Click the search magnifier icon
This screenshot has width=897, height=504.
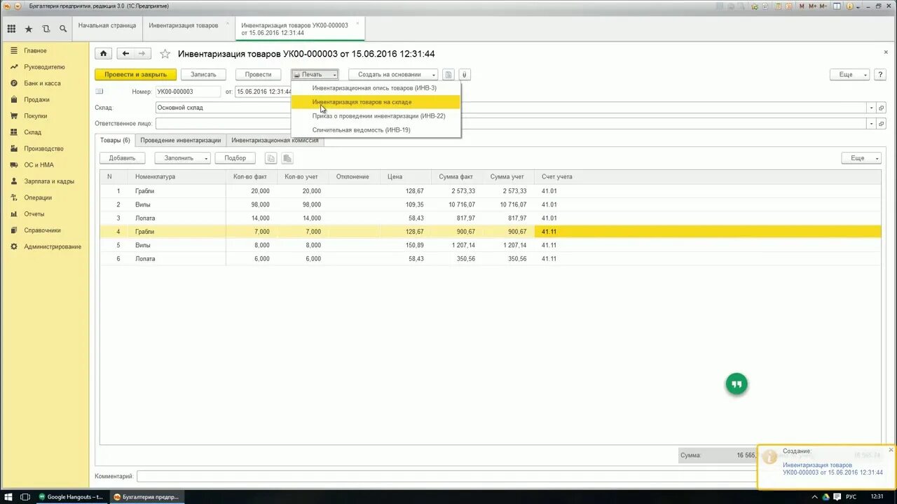(63, 29)
